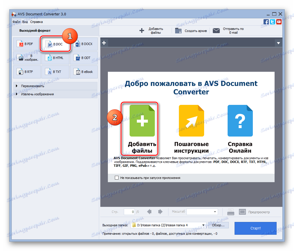Viewport: 294px width, 251px height.
Task: Click the AVS application icon in title bar
Action: click(14, 14)
